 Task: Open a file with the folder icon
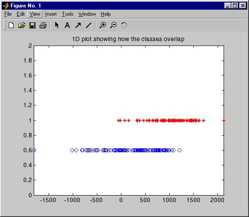22,25
